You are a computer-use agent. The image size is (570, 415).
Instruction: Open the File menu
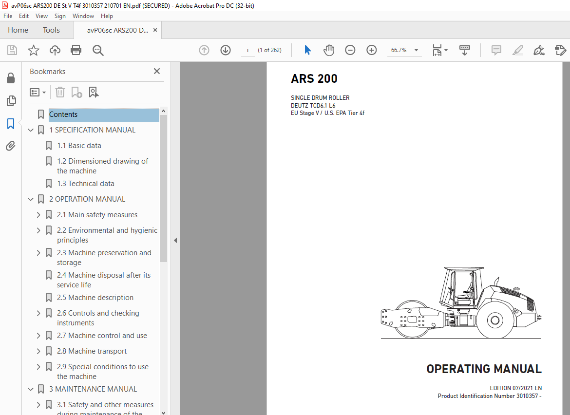(x=8, y=16)
